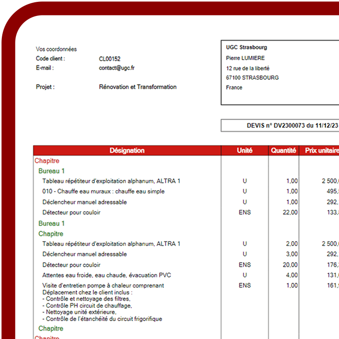The image size is (339, 339).
Task: Select the 67100 STRASBOURG postal line
Action: point(252,78)
